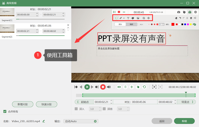
Task: Open output settings gear icon
Action: [x=95, y=121]
